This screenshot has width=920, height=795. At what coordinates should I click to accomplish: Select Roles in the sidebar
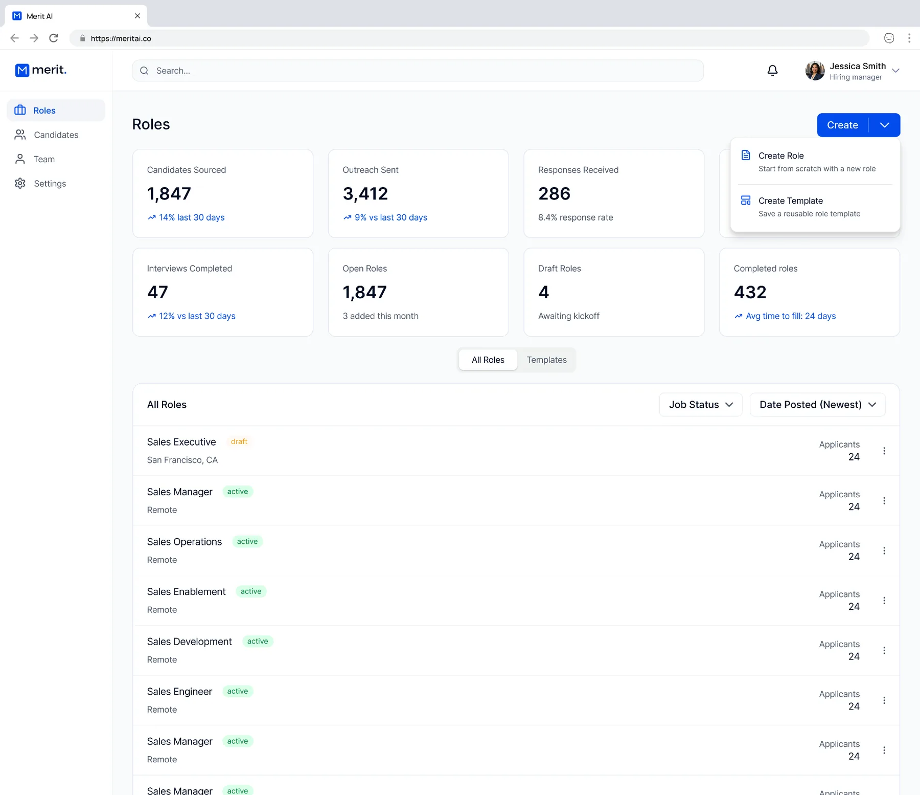56,110
